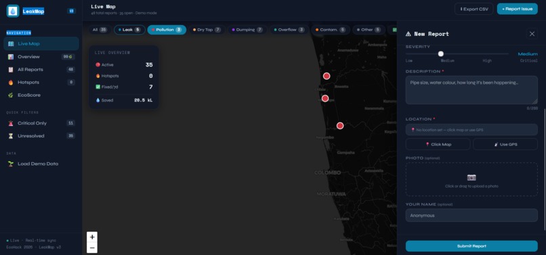Click the All Reports clipboard icon

coord(11,70)
